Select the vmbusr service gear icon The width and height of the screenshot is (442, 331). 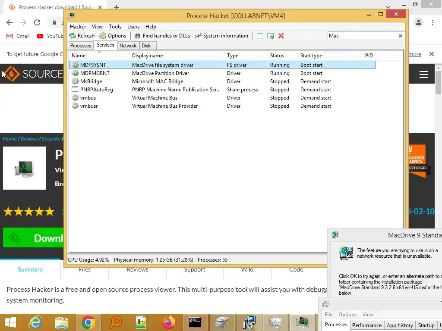[x=75, y=106]
